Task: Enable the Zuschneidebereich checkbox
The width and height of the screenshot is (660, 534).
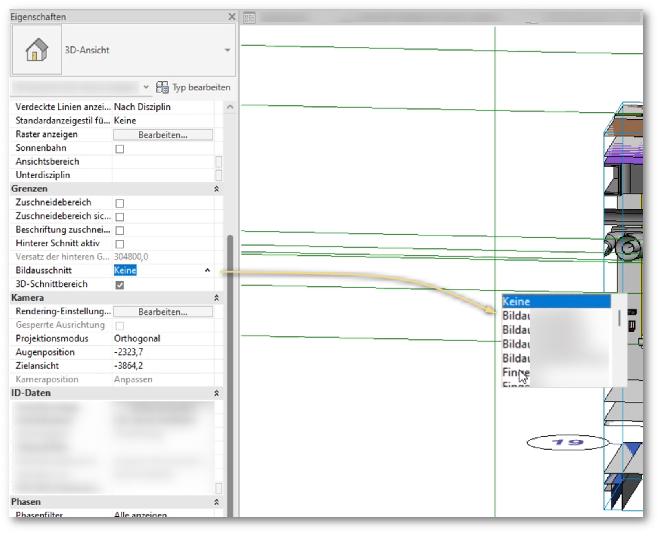Action: [120, 203]
